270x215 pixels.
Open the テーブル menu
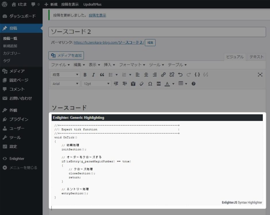click(177, 65)
